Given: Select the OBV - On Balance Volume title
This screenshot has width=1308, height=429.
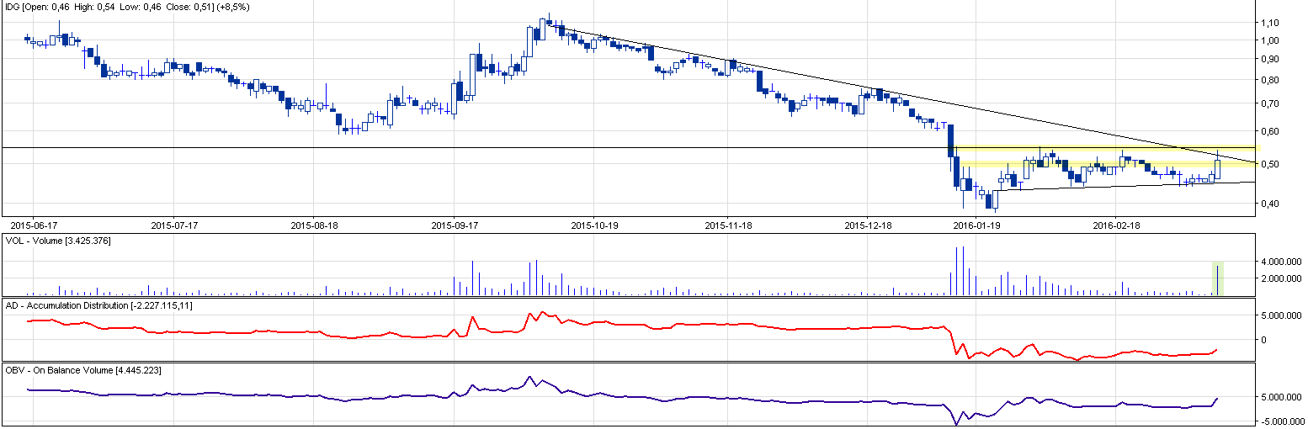Looking at the screenshot, I should tap(84, 370).
